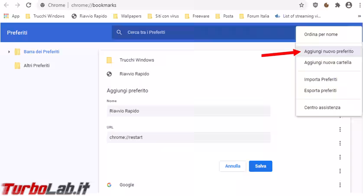Click inside the Nome text field

188,111
